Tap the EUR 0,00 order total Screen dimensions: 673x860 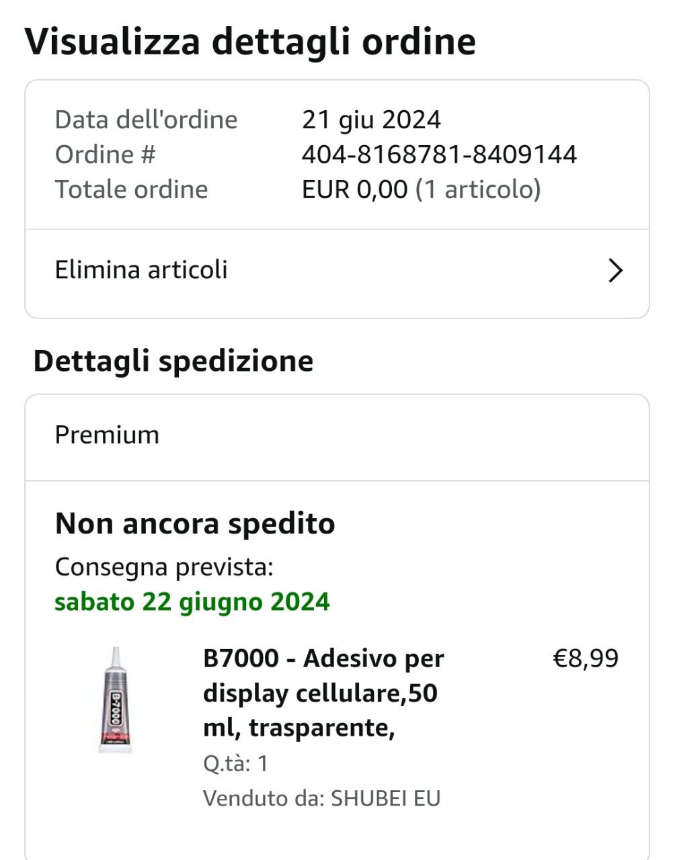click(354, 189)
